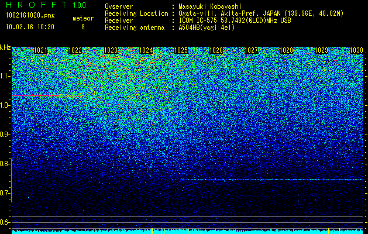This screenshot has width=368, height=234.
Task: Select the 1026 time marker
Action: [216, 50]
